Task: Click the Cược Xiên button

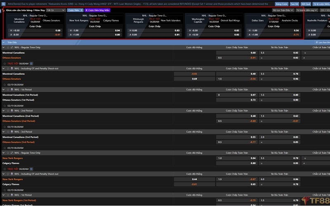Action: pos(75,10)
